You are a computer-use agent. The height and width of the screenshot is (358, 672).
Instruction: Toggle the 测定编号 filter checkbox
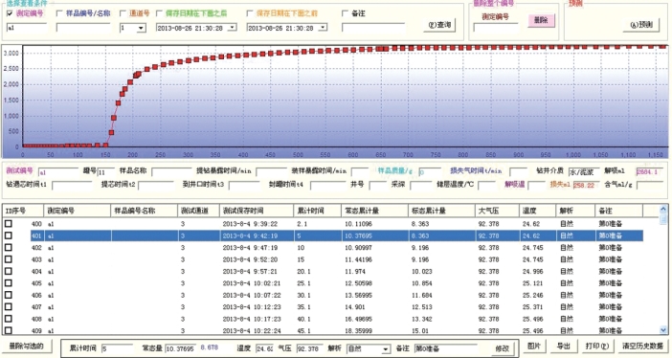(10, 13)
